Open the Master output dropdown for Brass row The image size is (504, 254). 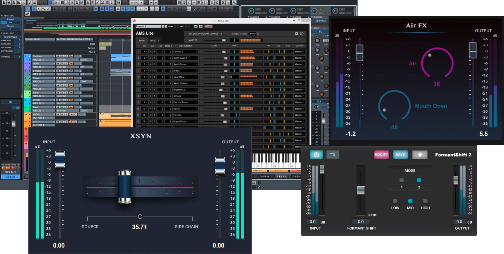(300, 70)
